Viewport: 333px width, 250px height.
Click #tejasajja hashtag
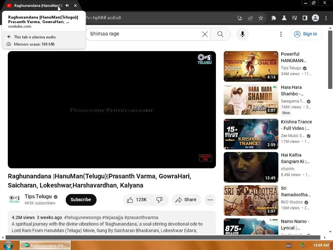(x=113, y=217)
